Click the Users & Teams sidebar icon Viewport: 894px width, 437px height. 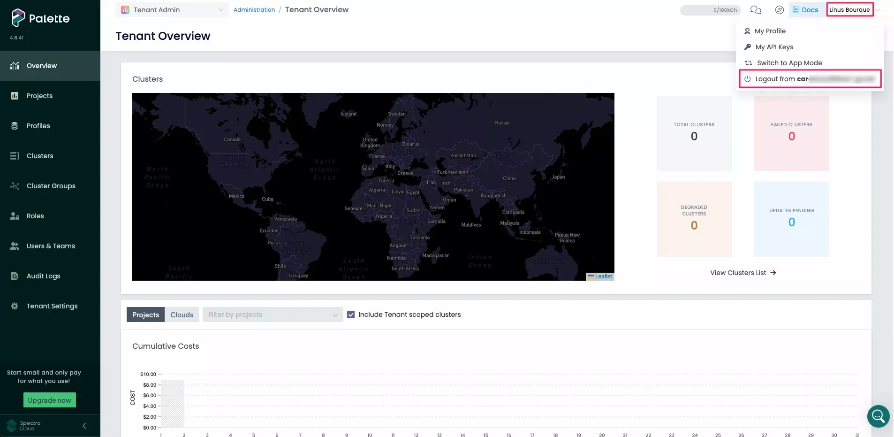[15, 246]
